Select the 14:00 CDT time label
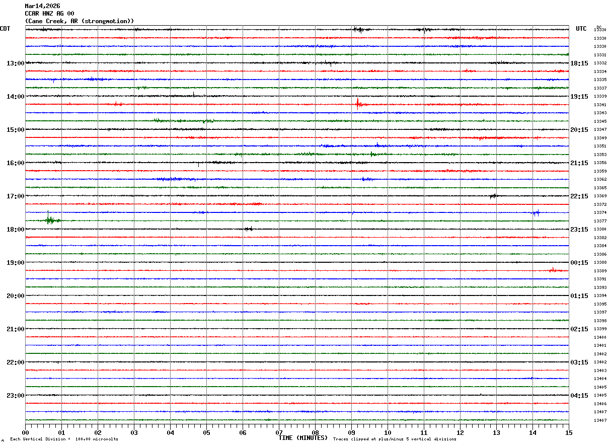 point(16,97)
